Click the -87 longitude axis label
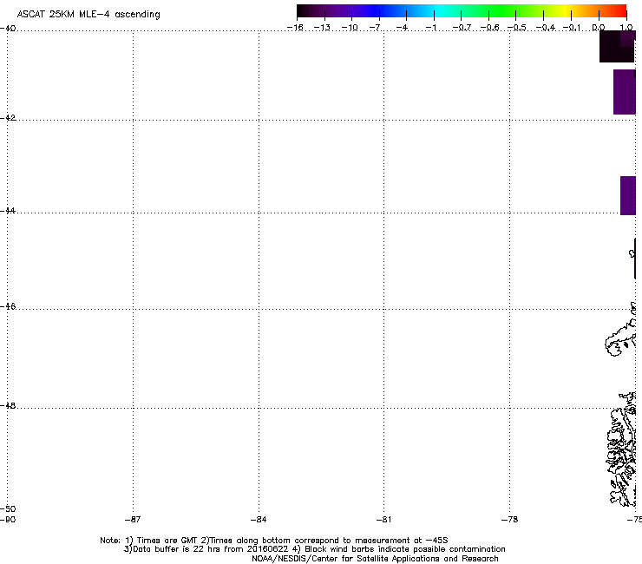Image resolution: width=642 pixels, height=564 pixels. coord(133,520)
